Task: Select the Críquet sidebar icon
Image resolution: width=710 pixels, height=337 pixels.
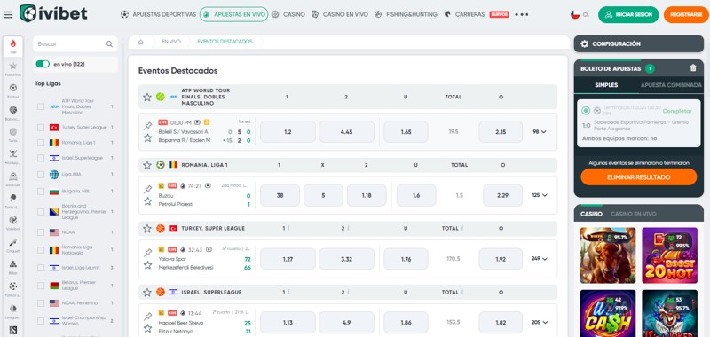Action: pyautogui.click(x=12, y=244)
